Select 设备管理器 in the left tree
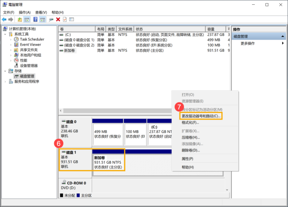The width and height of the screenshot is (288, 207). coord(29,66)
